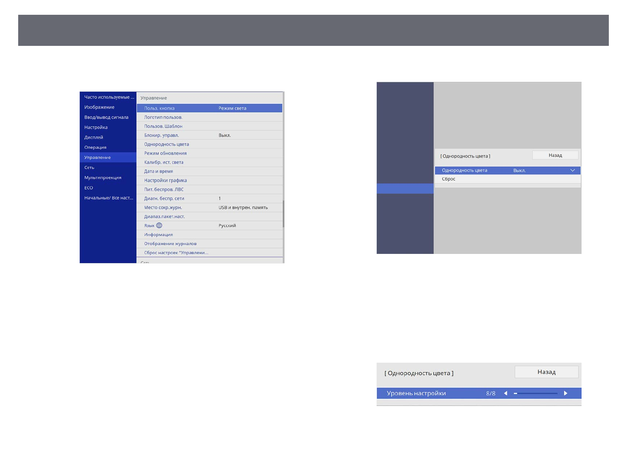Click Сброс настроек "Управлени..." item
Screen dimensions: 638x451
pyautogui.click(x=176, y=253)
